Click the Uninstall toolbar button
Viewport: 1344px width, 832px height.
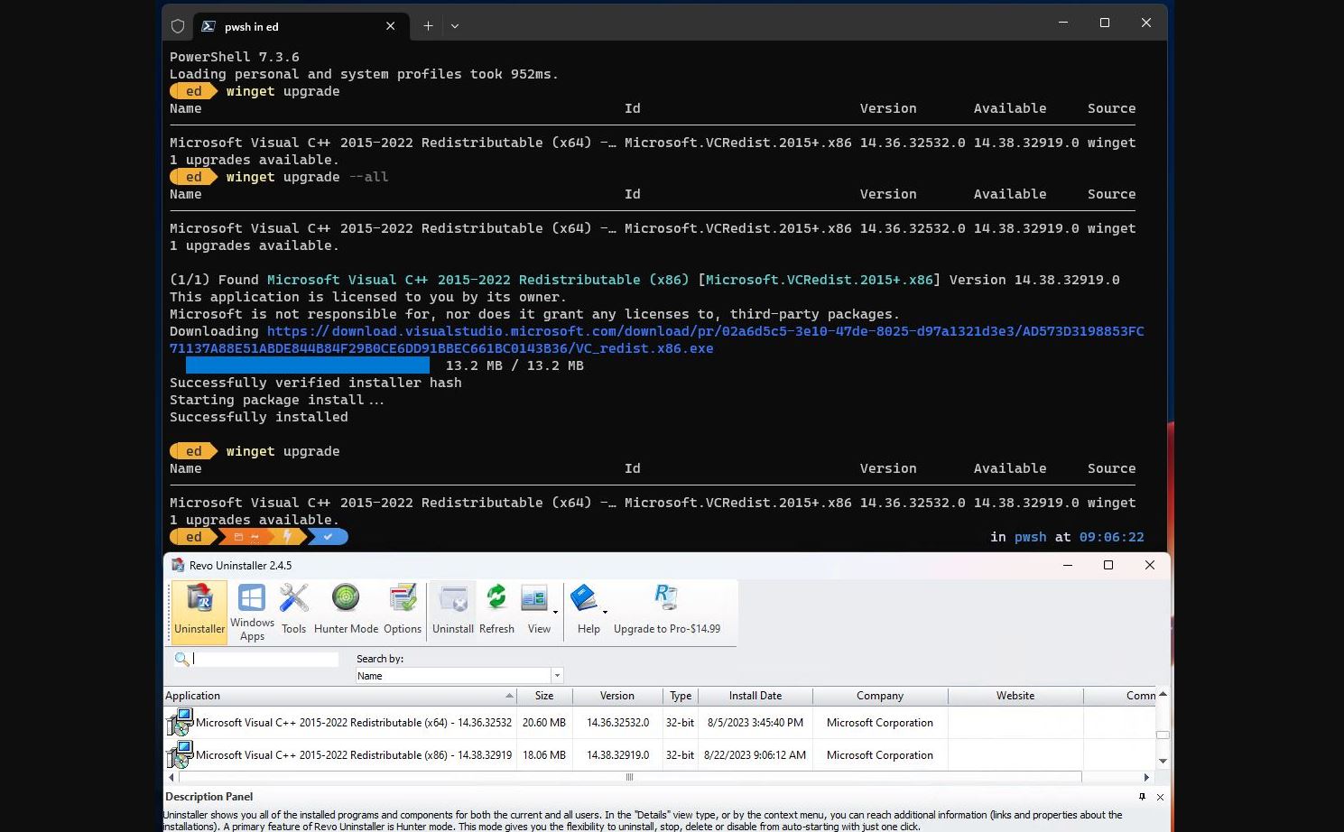(x=453, y=611)
